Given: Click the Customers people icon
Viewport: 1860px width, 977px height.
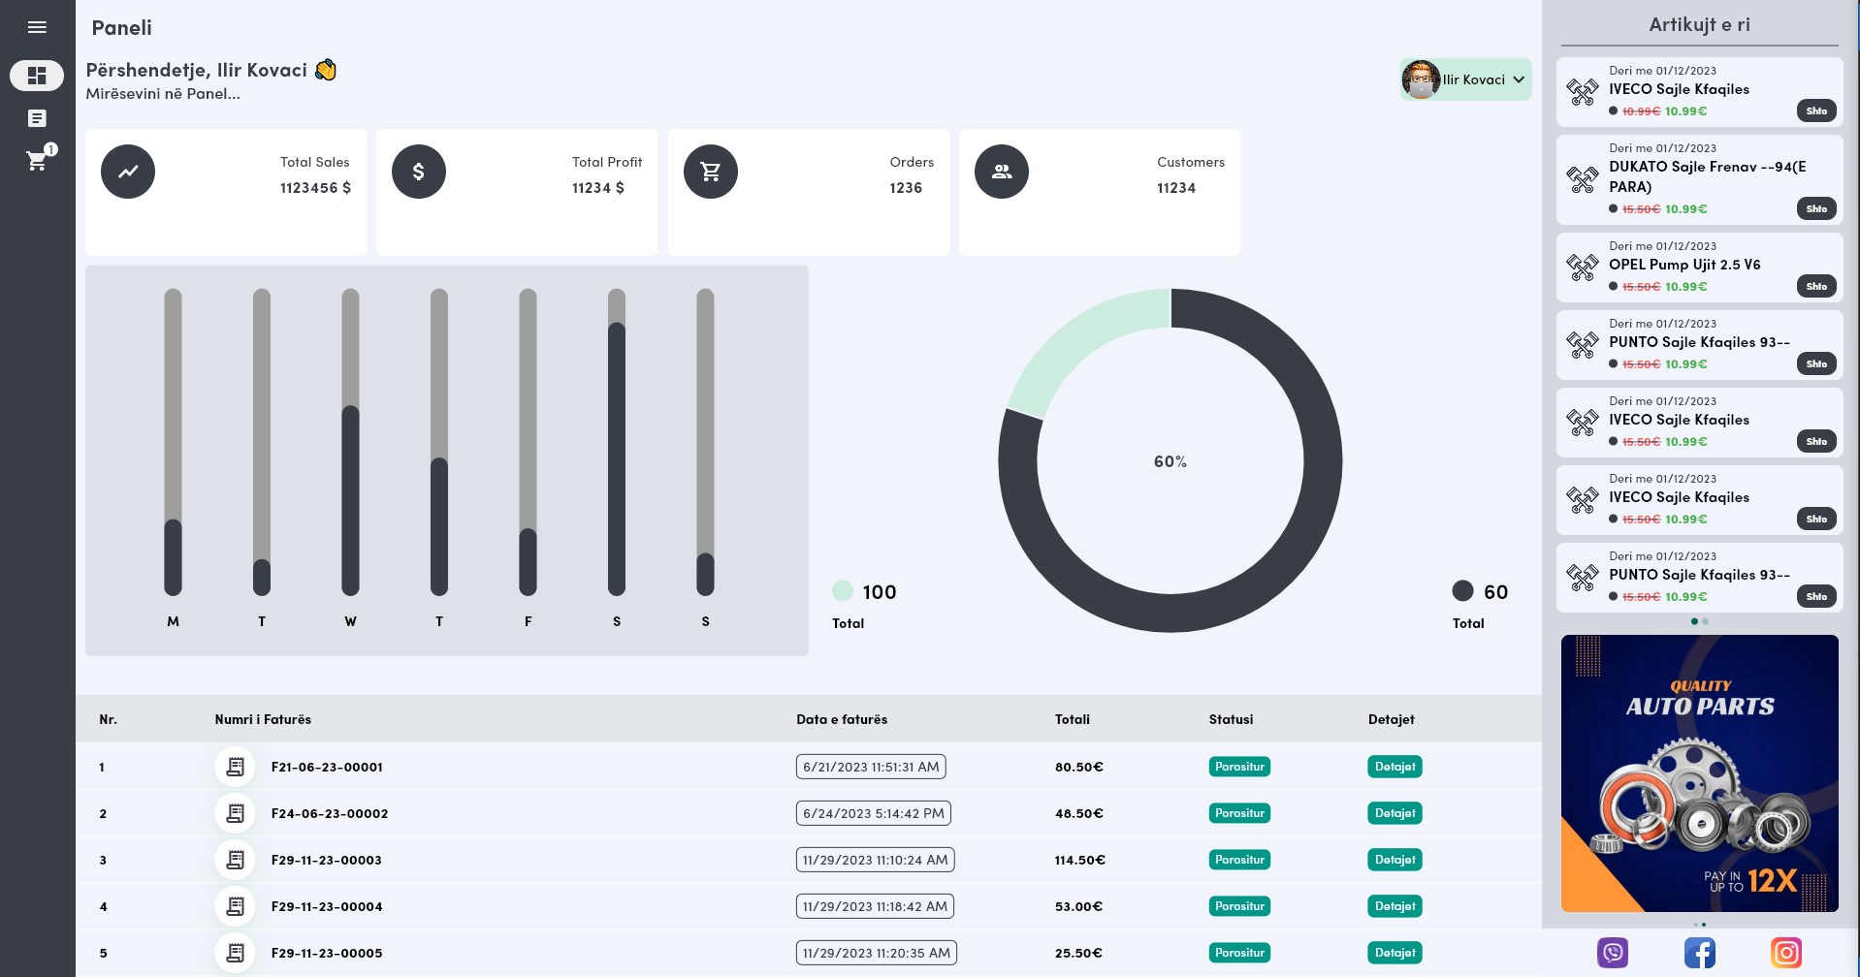Looking at the screenshot, I should (1002, 172).
